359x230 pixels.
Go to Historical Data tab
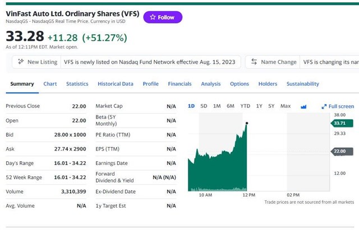(116, 84)
